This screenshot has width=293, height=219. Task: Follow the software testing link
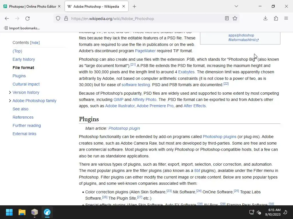(136, 85)
